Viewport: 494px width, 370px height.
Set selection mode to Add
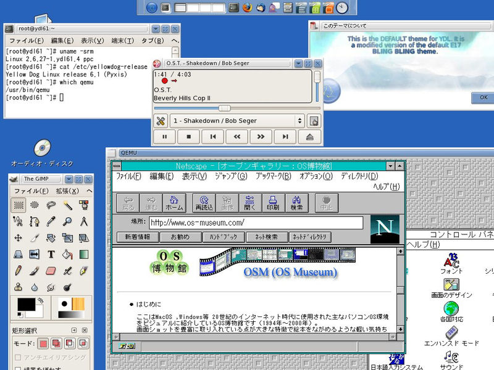(56, 343)
